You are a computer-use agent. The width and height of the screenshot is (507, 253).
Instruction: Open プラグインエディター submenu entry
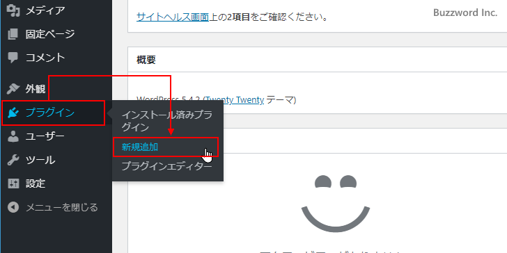(x=167, y=166)
